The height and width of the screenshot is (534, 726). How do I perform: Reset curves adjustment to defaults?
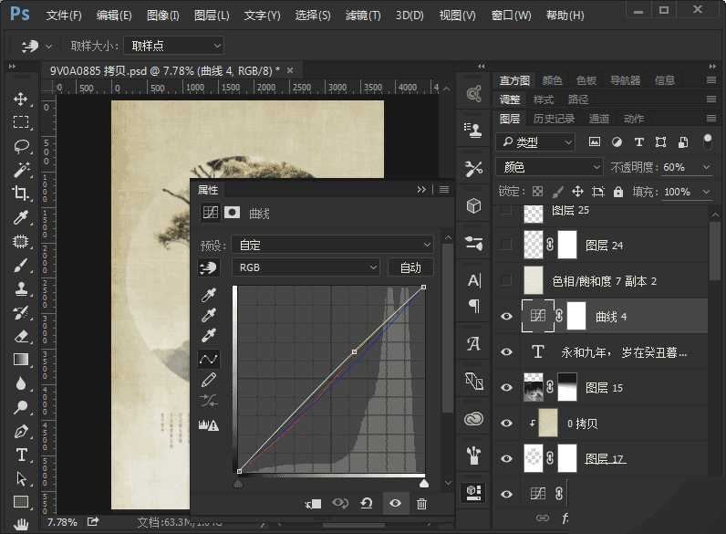point(367,503)
